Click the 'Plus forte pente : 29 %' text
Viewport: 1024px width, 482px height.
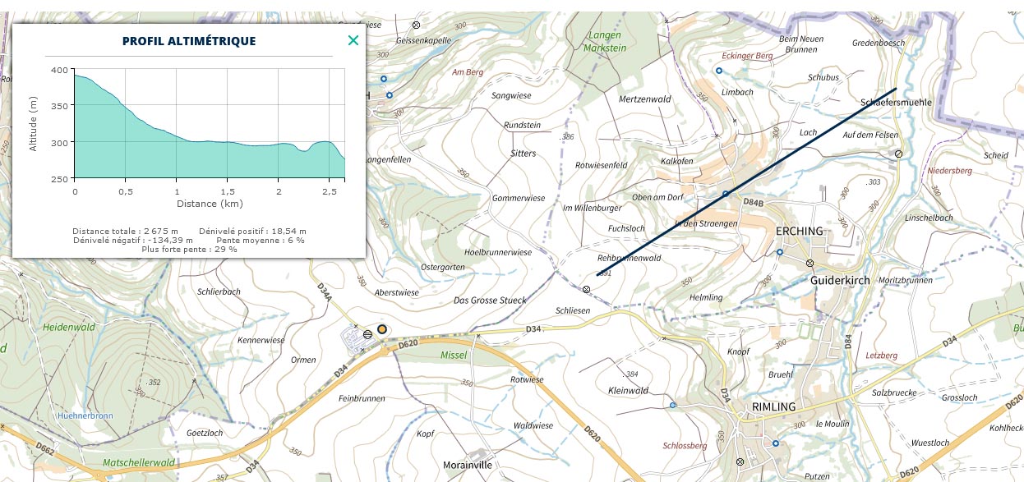click(x=189, y=249)
